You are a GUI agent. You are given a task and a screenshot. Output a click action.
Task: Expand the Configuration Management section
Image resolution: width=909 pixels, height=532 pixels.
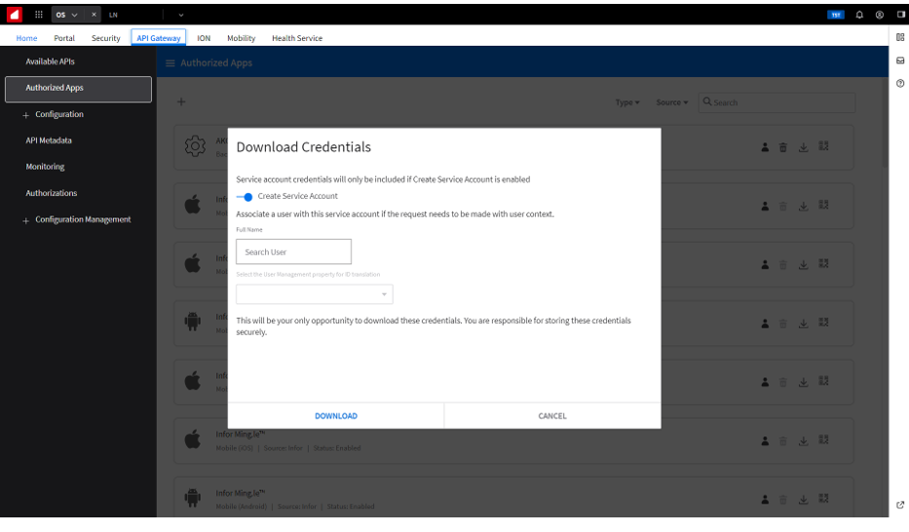[x=26, y=220]
